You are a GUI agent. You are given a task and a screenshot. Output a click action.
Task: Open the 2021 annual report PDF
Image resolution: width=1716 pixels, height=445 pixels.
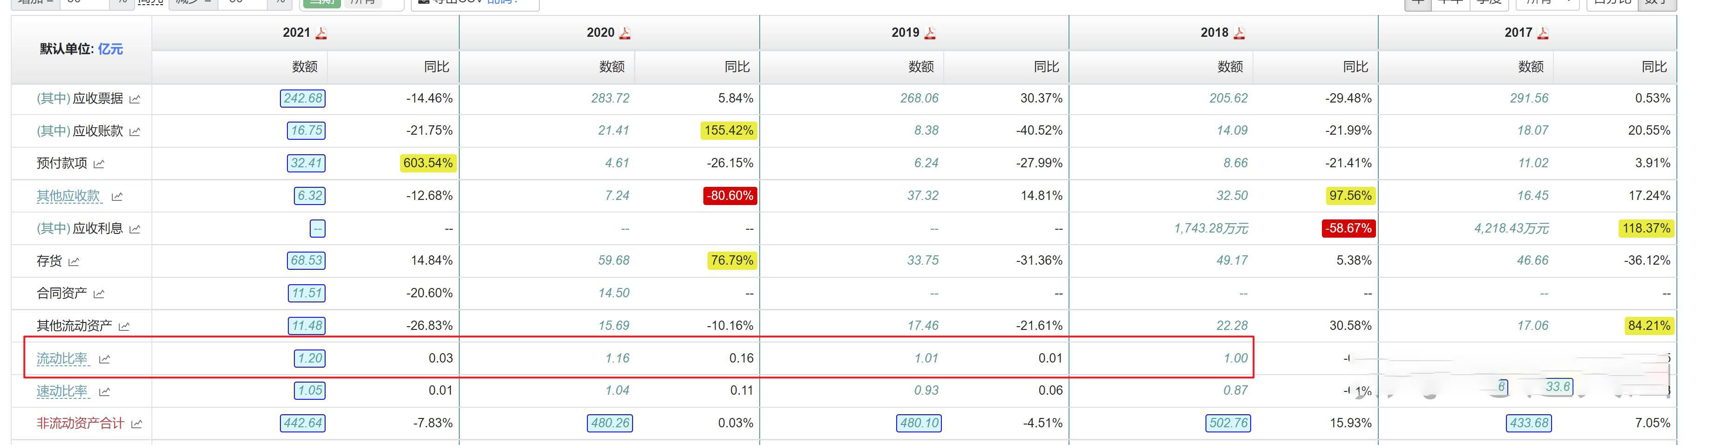321,33
